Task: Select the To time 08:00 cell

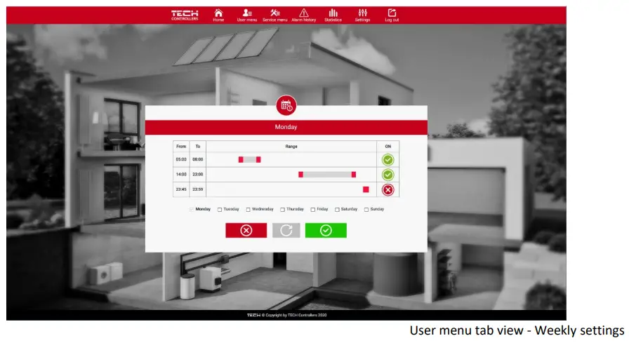Action: tap(198, 159)
